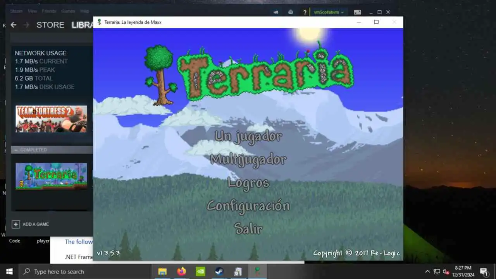
Task: Go back using Steam's back arrow
Action: click(14, 25)
